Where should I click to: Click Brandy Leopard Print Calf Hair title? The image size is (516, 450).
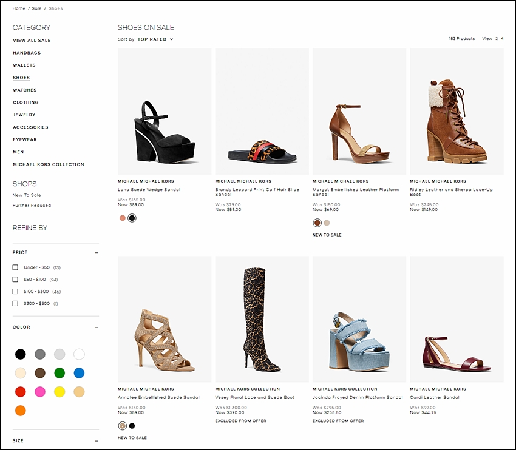click(257, 192)
